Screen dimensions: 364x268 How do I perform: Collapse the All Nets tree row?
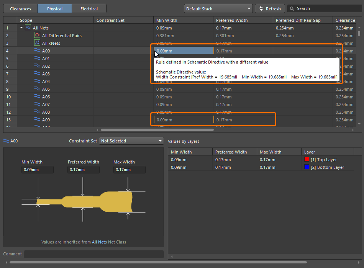pos(21,28)
